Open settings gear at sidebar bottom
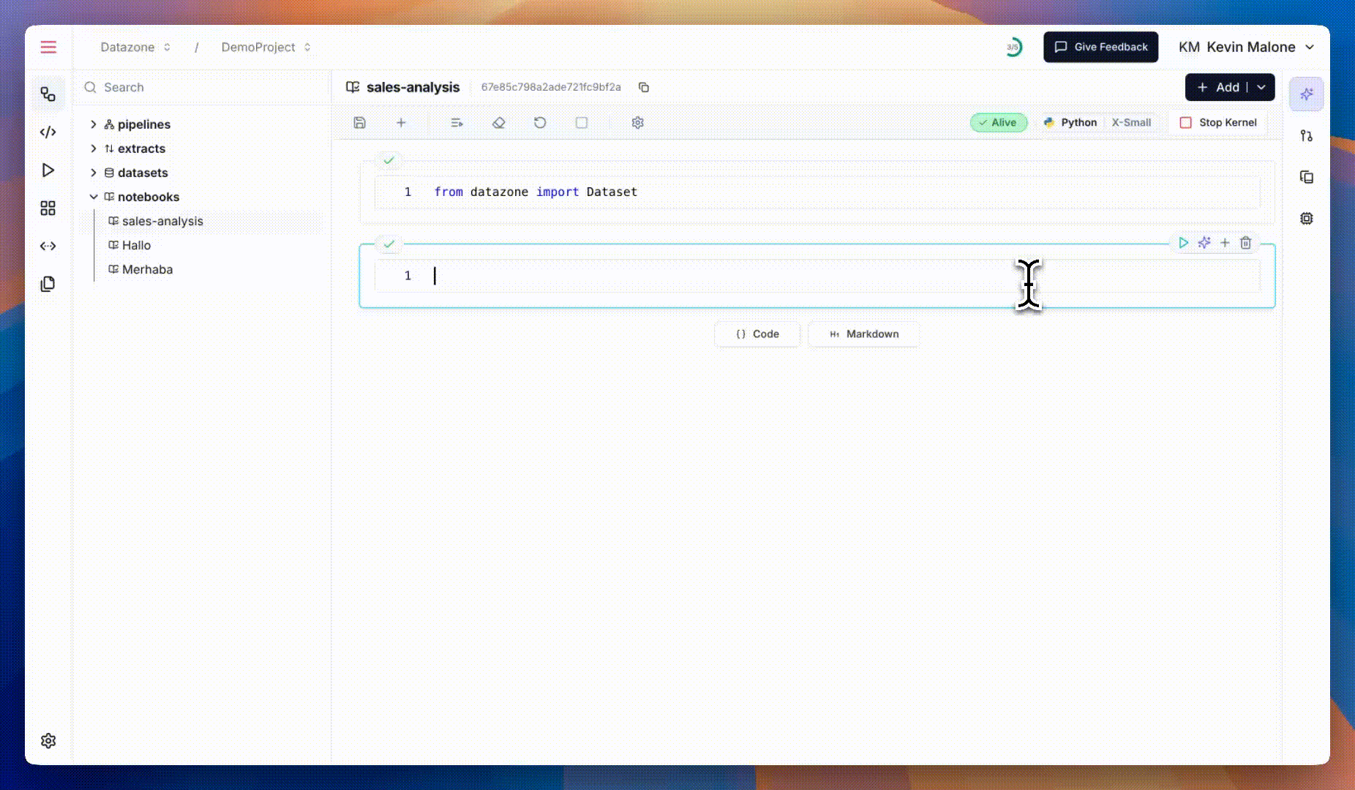The height and width of the screenshot is (790, 1355). tap(48, 741)
